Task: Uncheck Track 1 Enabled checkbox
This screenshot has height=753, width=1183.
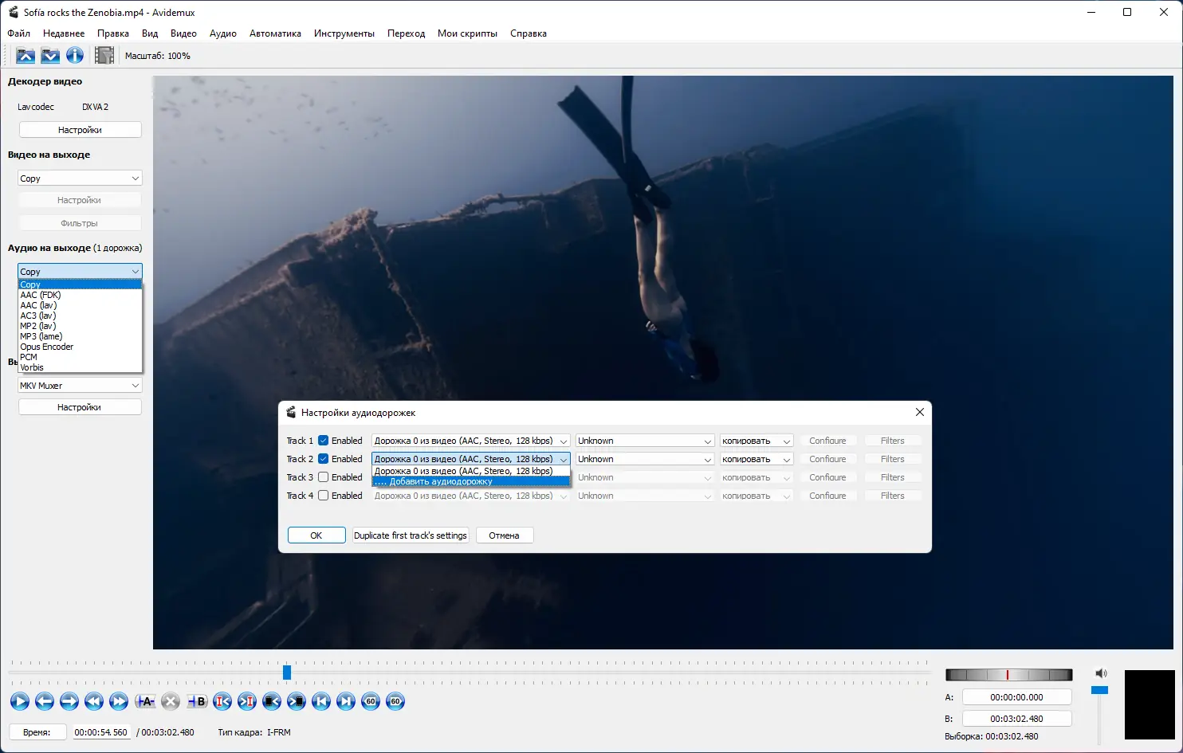Action: click(324, 441)
